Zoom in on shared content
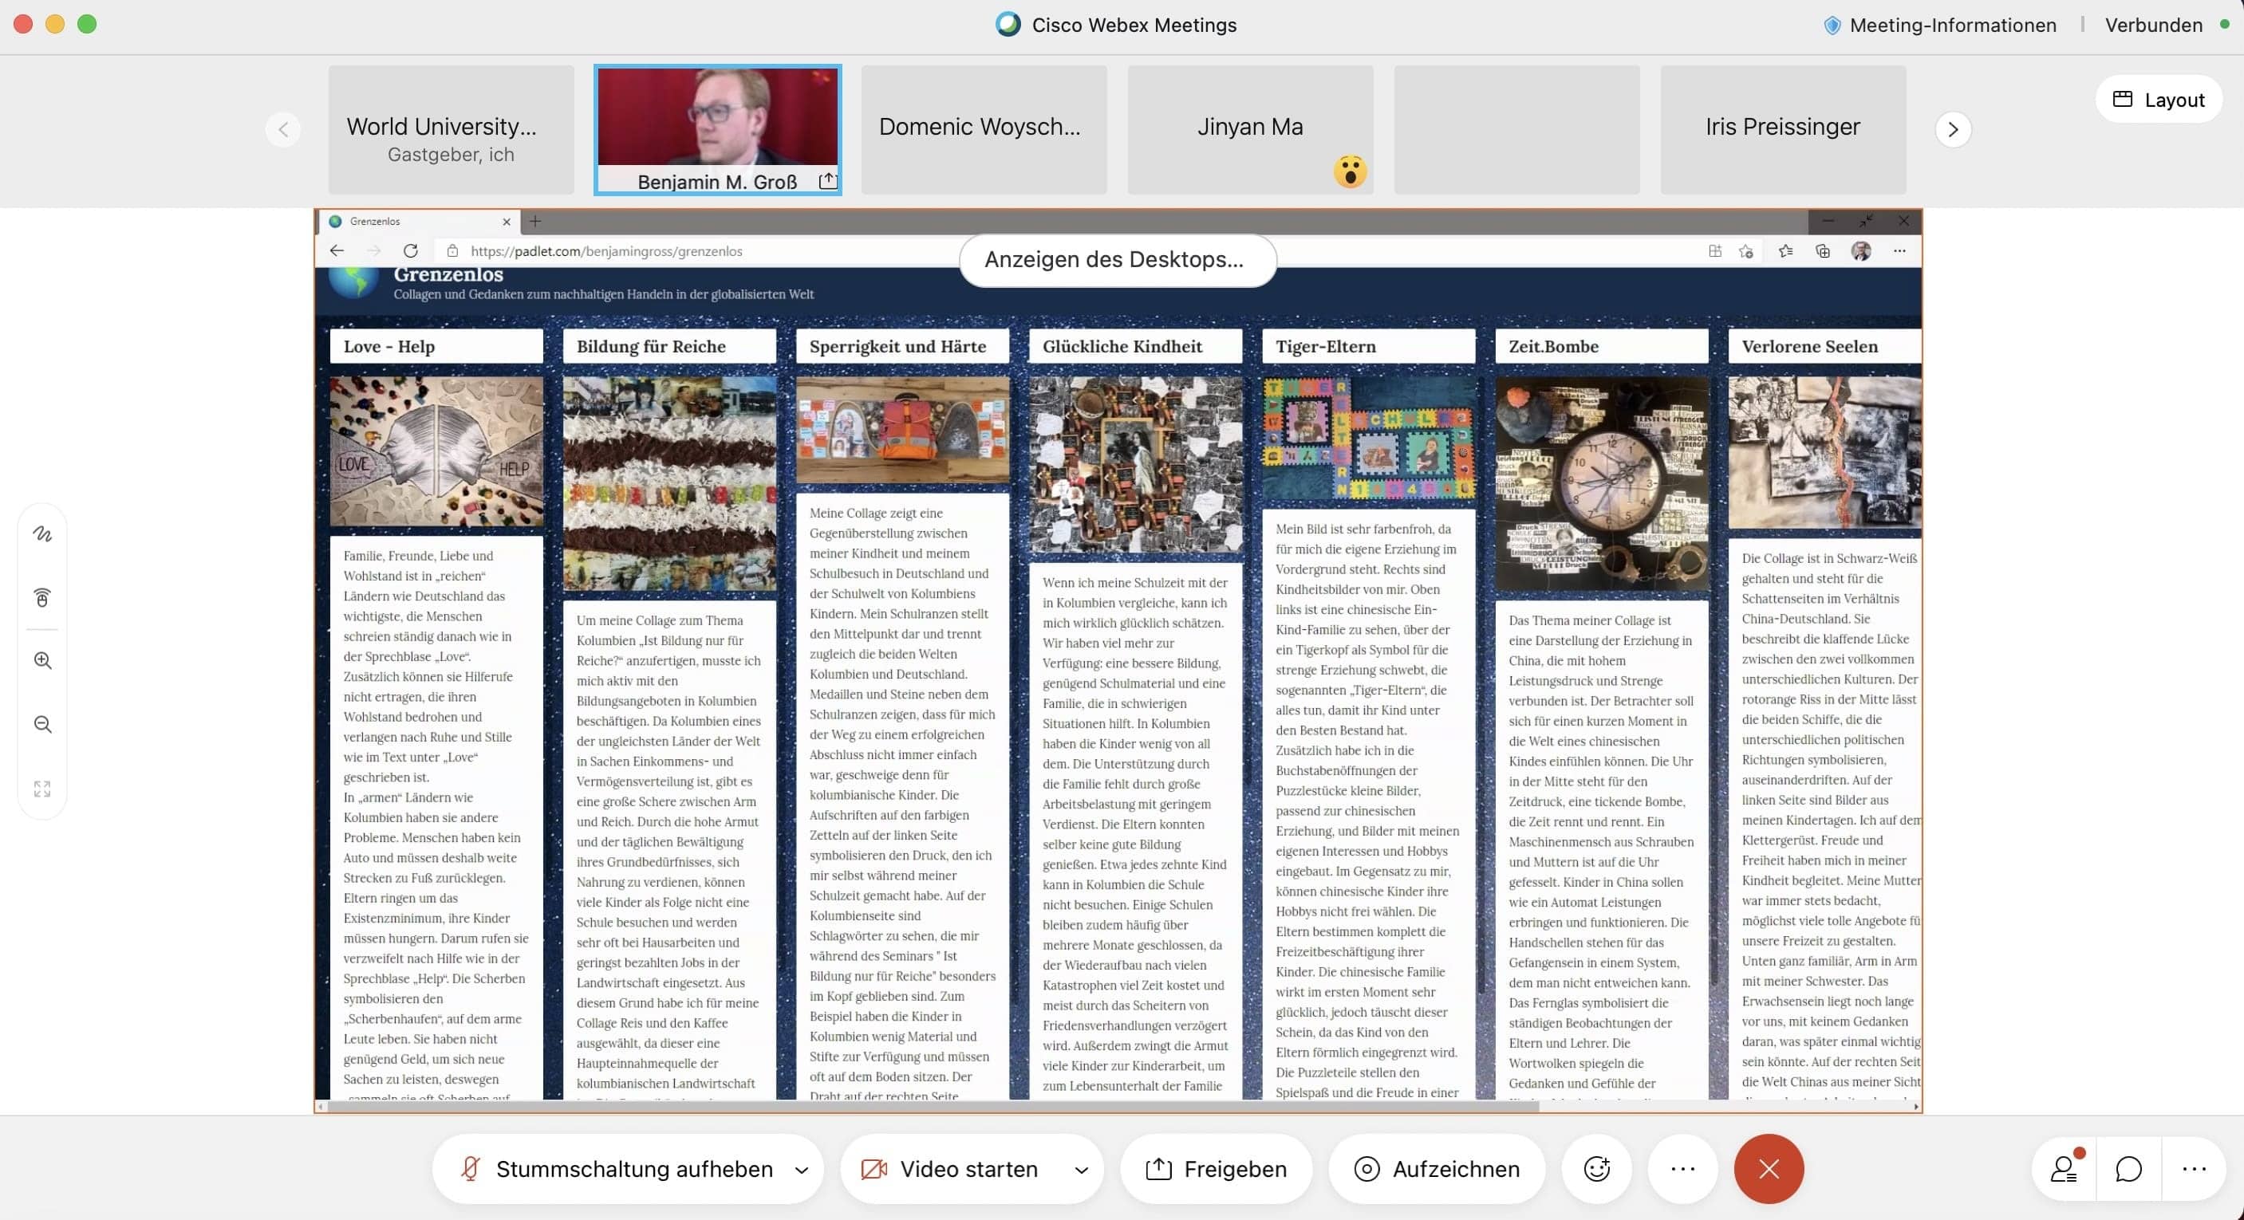The width and height of the screenshot is (2244, 1220). pos(43,661)
